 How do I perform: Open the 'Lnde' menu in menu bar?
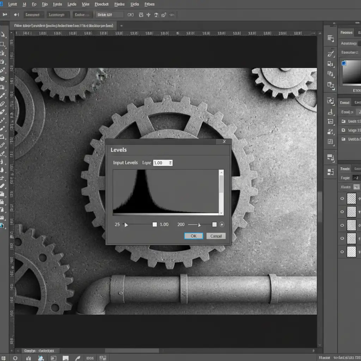[72, 4]
